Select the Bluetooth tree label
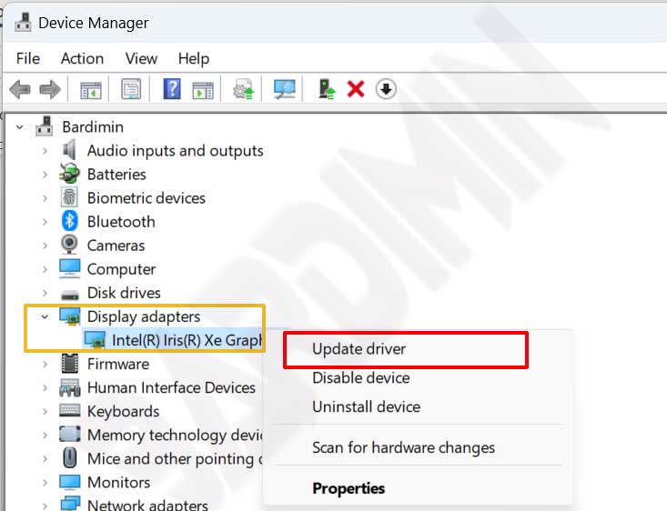This screenshot has height=511, width=667. click(121, 222)
